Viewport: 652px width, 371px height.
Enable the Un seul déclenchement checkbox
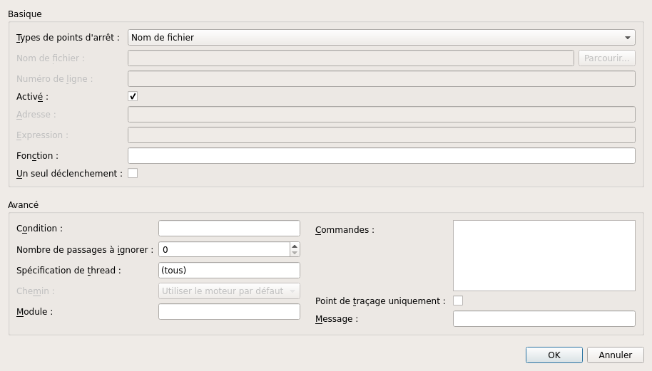click(x=133, y=173)
